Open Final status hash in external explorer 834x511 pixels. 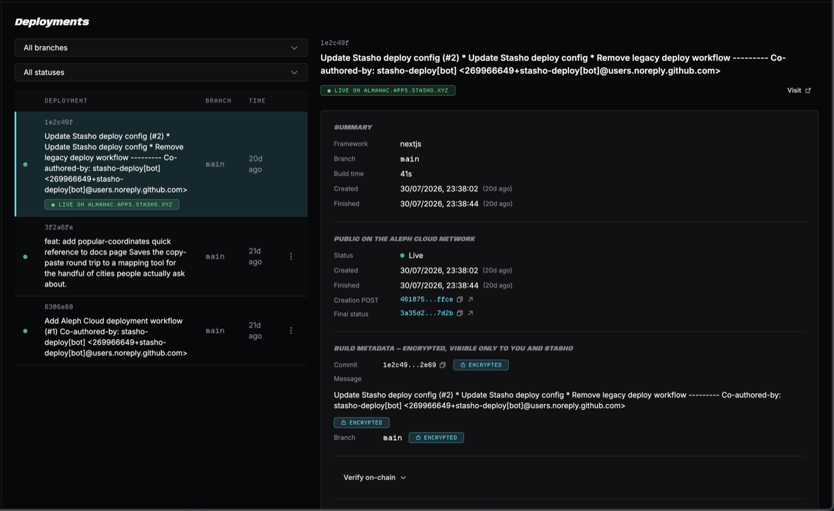coord(470,314)
